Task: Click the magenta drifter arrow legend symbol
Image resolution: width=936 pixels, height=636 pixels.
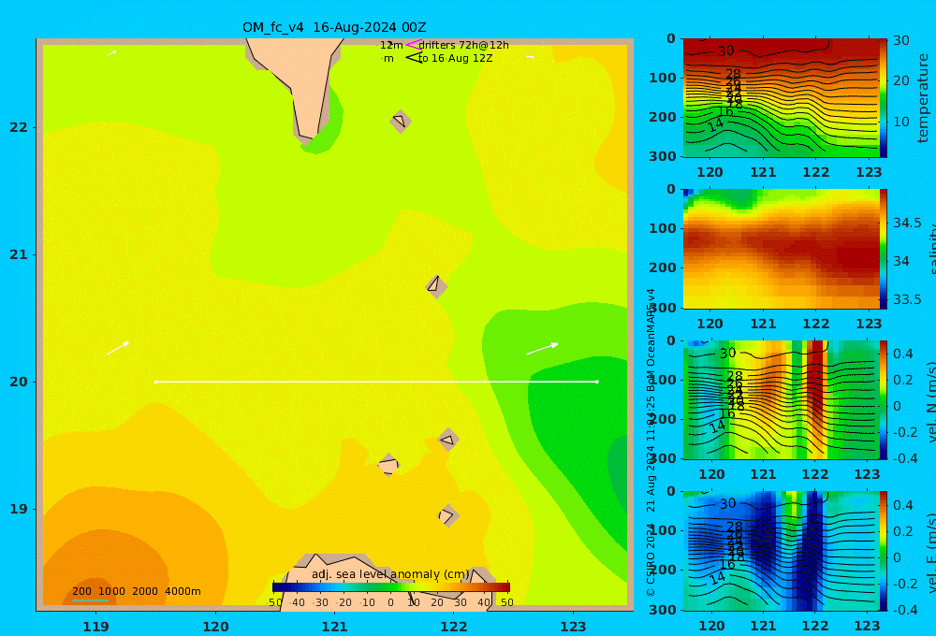Action: (414, 45)
